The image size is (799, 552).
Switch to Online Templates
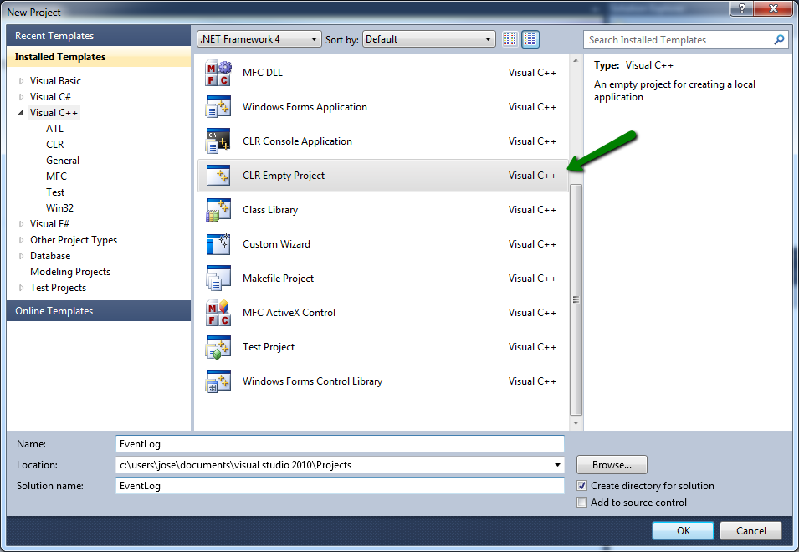pos(54,310)
